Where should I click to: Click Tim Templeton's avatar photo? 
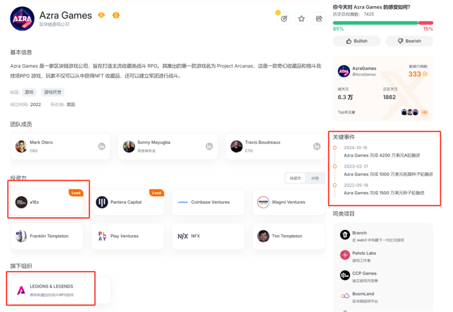click(263, 236)
